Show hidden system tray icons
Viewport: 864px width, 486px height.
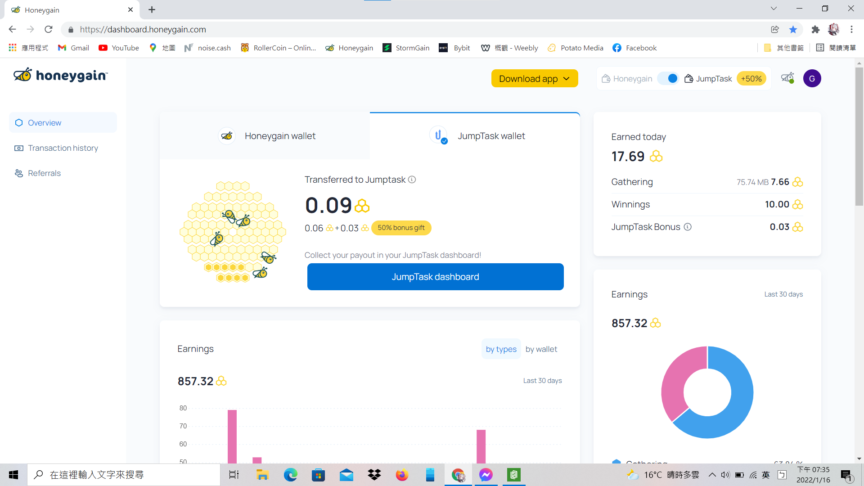[x=712, y=475]
